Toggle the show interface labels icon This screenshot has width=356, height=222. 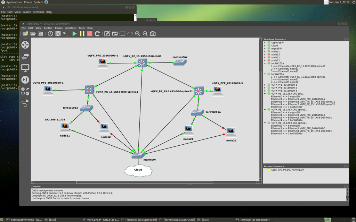click(58, 34)
